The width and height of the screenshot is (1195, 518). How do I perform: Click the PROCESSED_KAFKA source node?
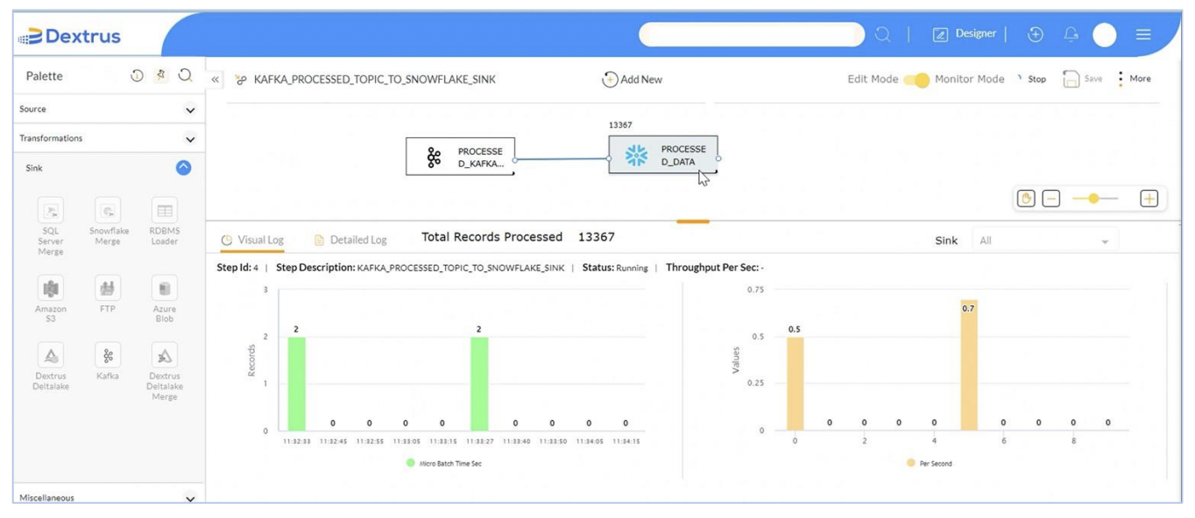pos(460,157)
